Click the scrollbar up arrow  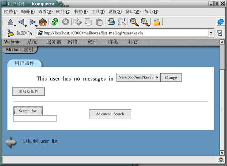click(222, 42)
